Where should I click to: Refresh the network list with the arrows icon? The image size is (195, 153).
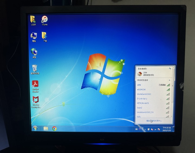point(170,68)
